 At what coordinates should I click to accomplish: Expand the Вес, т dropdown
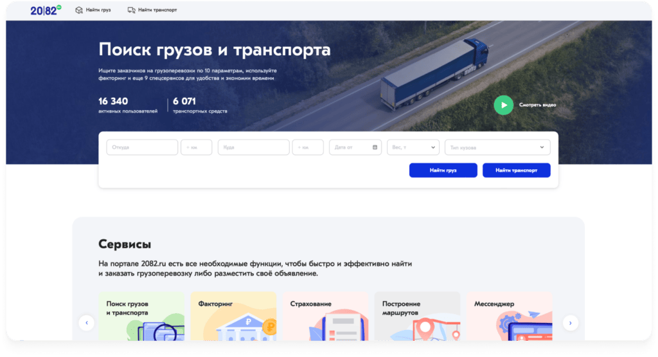413,147
